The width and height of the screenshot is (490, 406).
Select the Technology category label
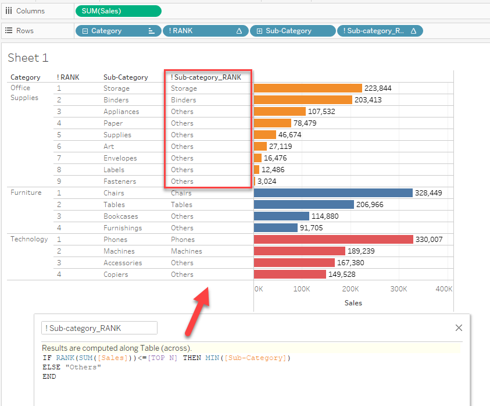[29, 239]
